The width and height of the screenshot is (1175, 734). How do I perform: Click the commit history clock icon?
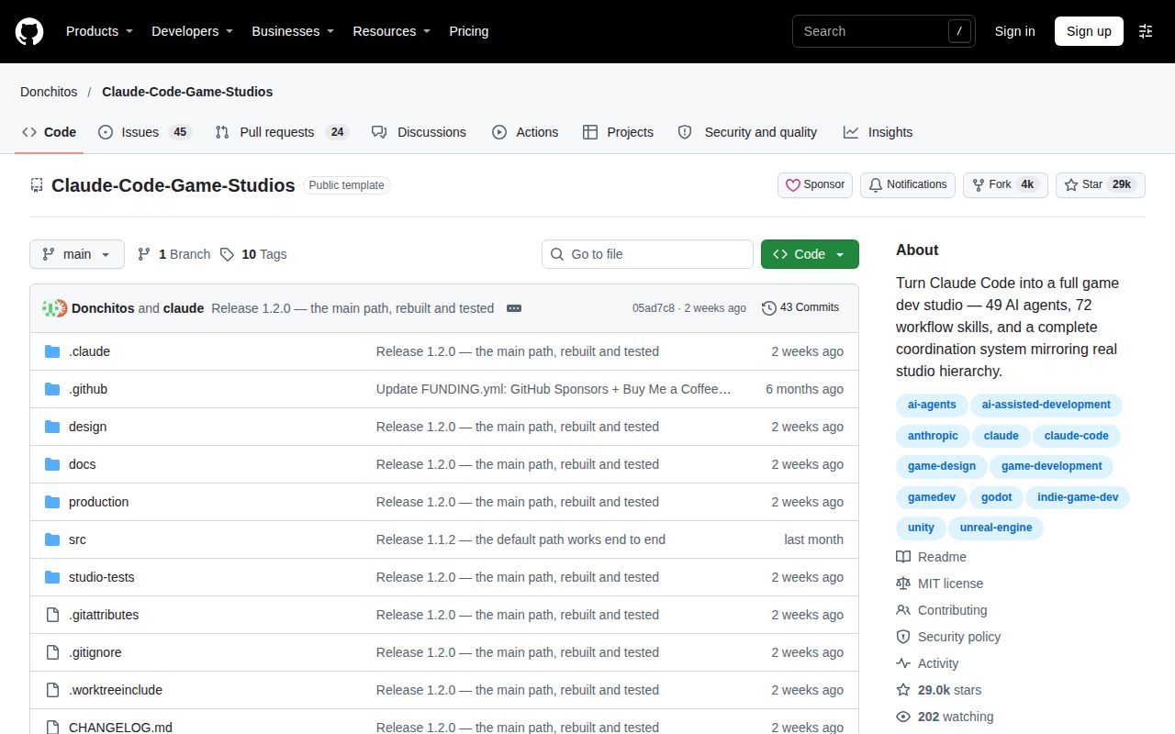(x=769, y=308)
